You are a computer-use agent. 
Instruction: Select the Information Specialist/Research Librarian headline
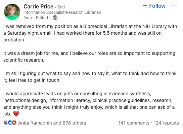(62, 12)
